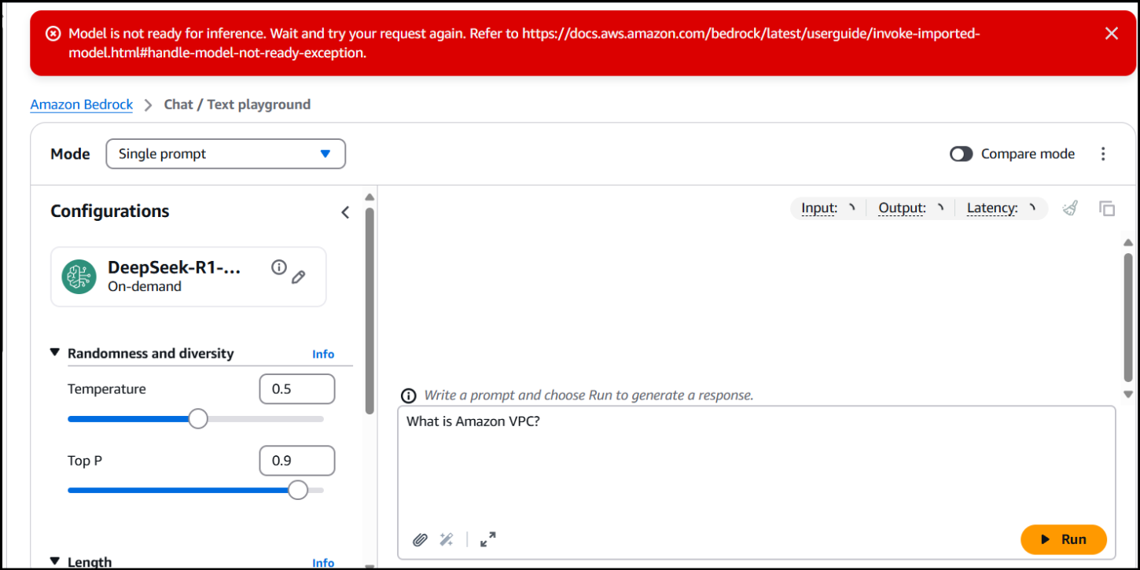Image resolution: width=1140 pixels, height=570 pixels.
Task: Click the Chat / Text playground breadcrumb
Action: click(x=237, y=105)
